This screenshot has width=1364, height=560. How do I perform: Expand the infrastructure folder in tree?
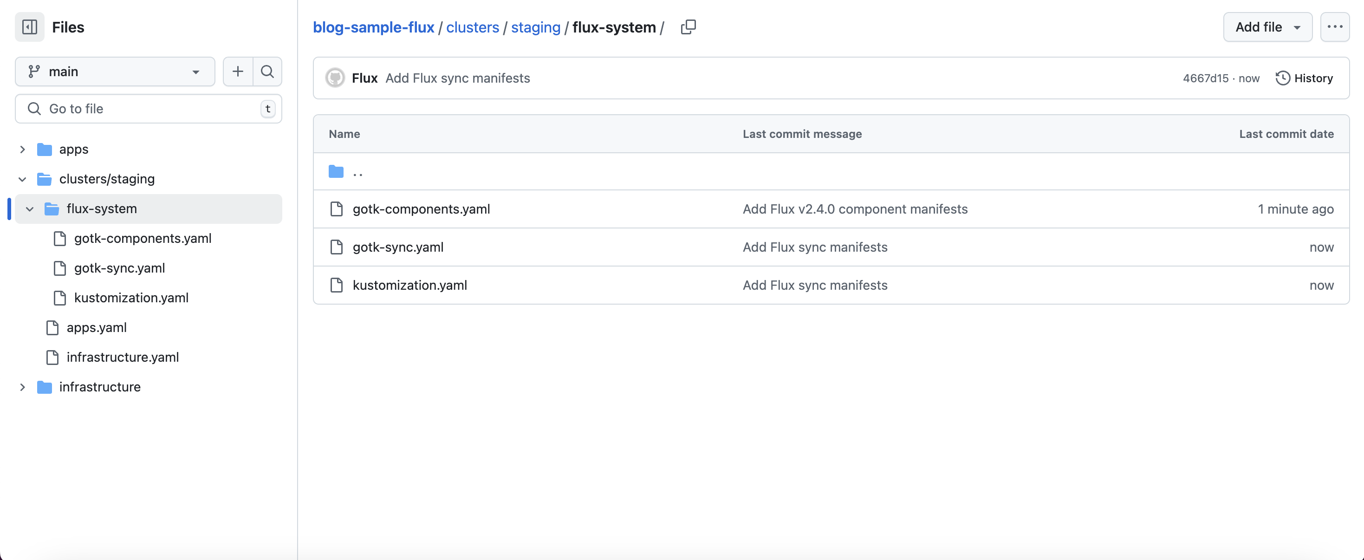(22, 387)
